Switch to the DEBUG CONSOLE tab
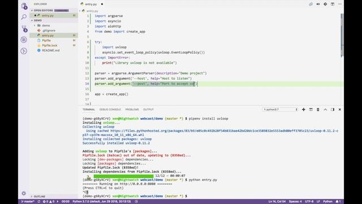 tap(110, 109)
